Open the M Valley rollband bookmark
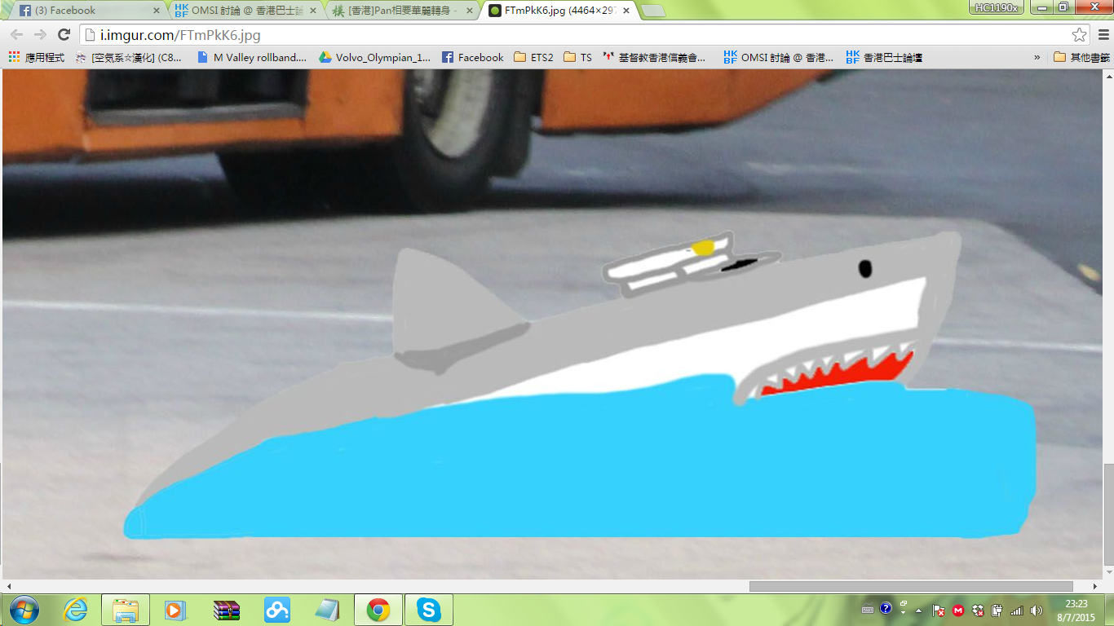 (252, 58)
